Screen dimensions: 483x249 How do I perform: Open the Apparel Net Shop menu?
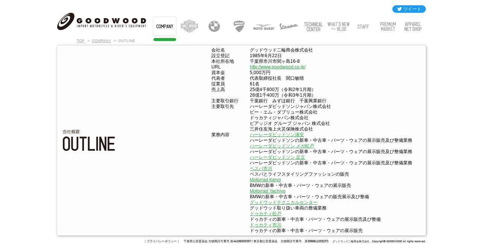pos(413,27)
